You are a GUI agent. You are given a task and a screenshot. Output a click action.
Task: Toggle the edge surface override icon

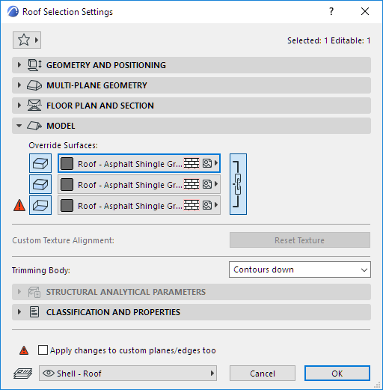40,184
